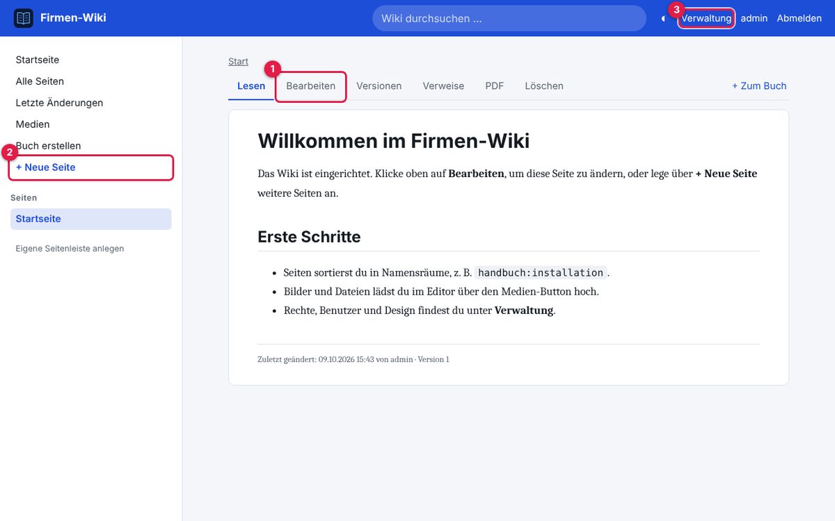Click the 'Erste Schritte' heading
Viewport: 835px width, 521px height.
[x=309, y=237]
